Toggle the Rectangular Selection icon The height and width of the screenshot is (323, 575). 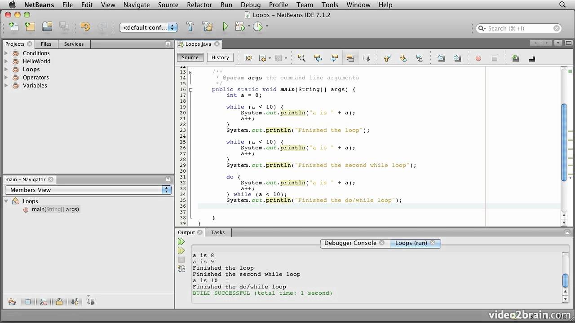pyautogui.click(x=366, y=58)
